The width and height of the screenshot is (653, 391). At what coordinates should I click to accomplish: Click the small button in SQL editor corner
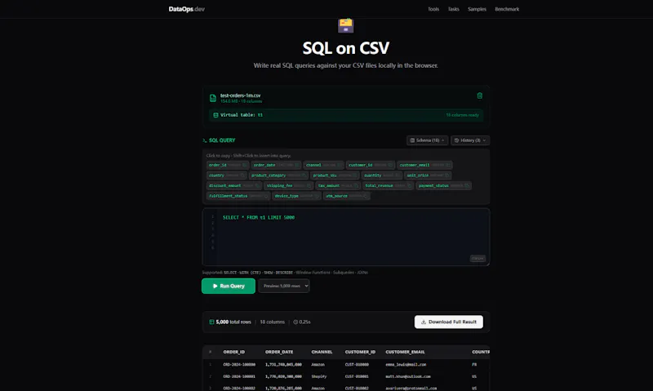(x=478, y=259)
